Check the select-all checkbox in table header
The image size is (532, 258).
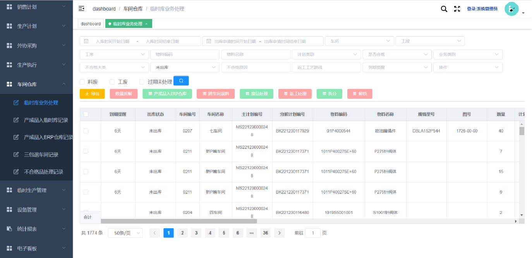click(86, 114)
